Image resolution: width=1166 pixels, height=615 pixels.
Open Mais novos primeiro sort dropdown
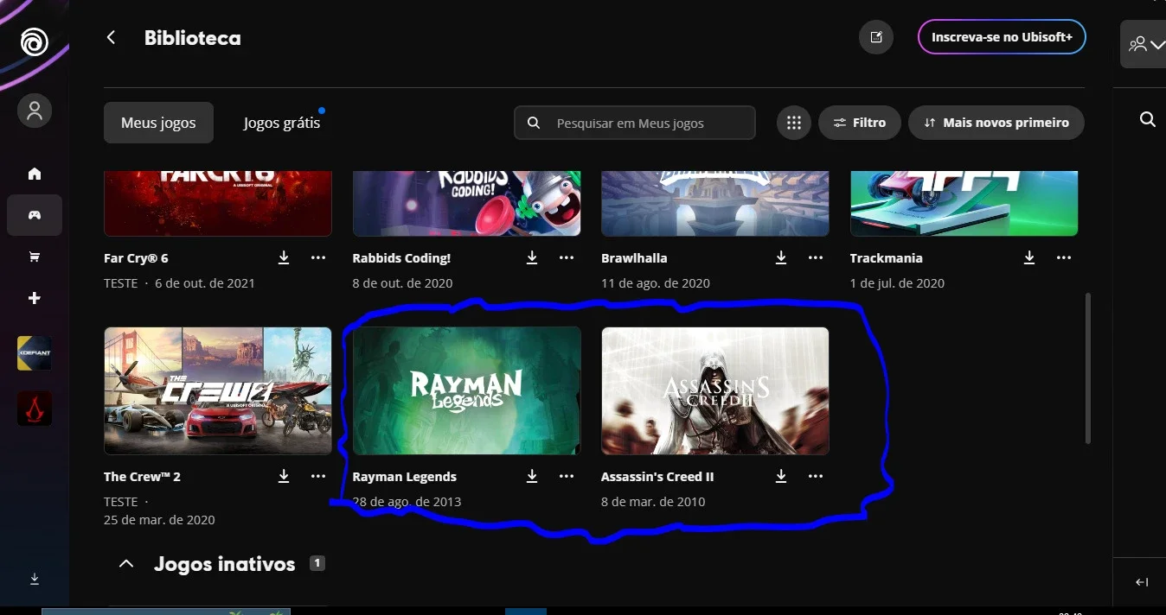[x=996, y=123]
